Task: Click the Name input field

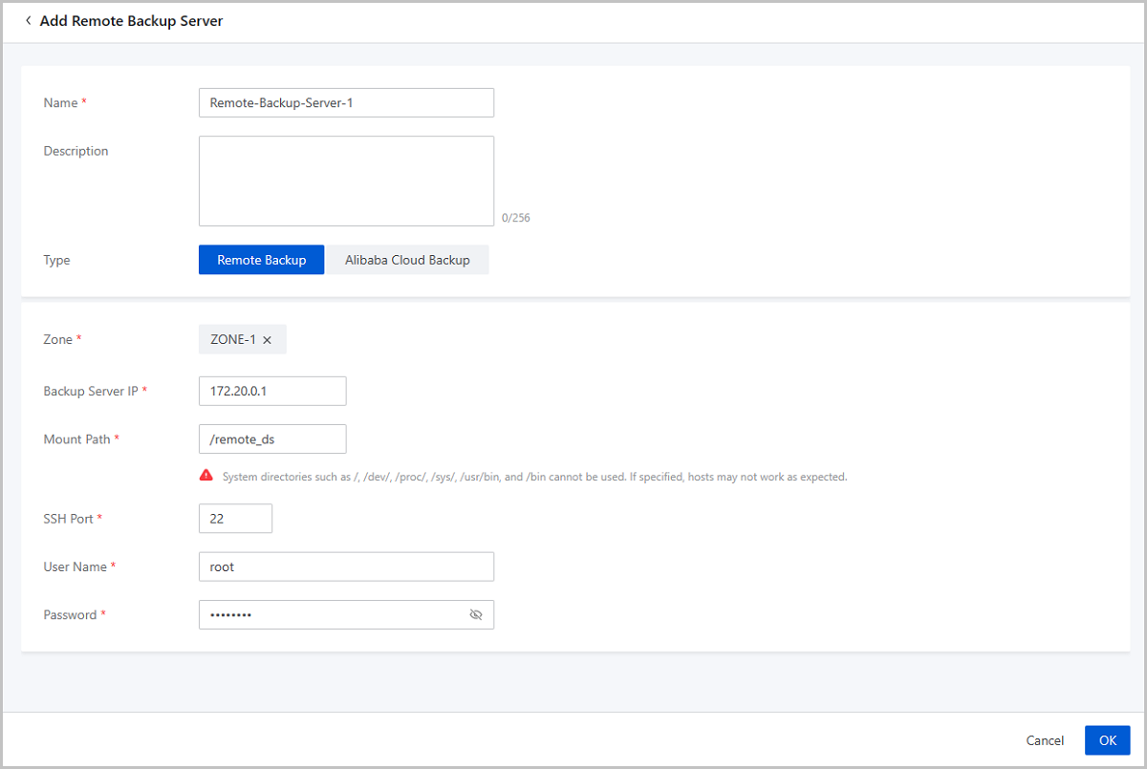Action: click(x=346, y=103)
